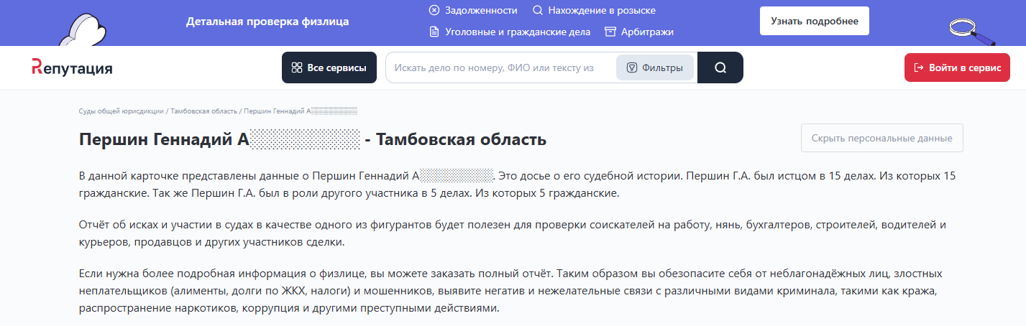Focus the case search input field
The width and height of the screenshot is (1026, 326).
click(501, 67)
